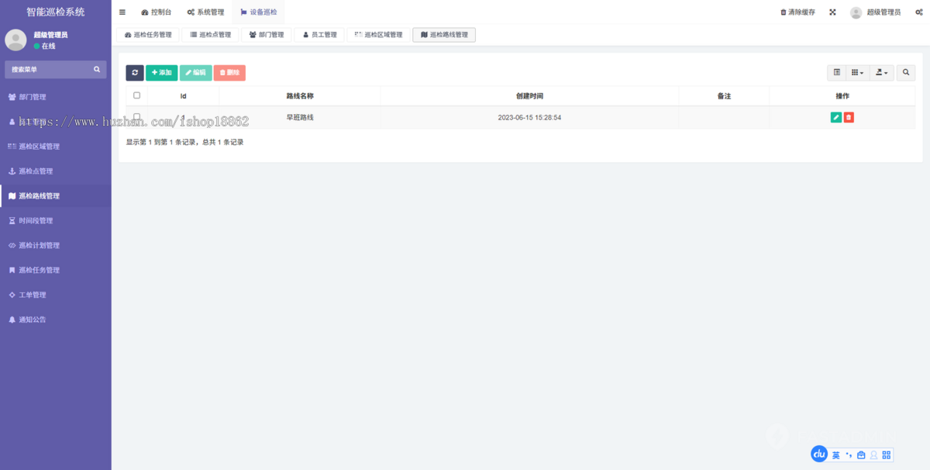Click the green 添加 button
The image size is (930, 470).
coord(161,72)
